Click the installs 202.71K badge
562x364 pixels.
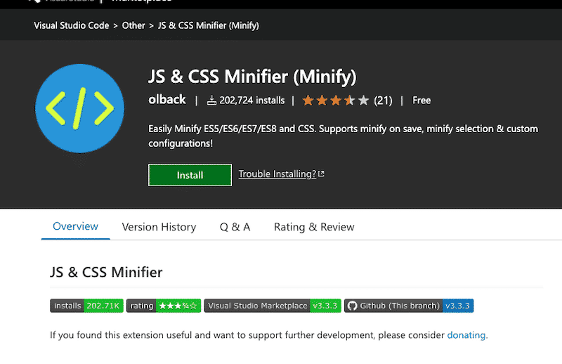(86, 306)
